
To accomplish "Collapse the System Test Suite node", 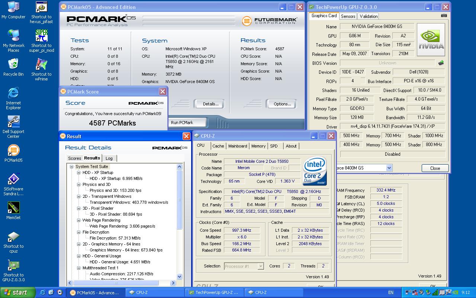I will coord(71,167).
